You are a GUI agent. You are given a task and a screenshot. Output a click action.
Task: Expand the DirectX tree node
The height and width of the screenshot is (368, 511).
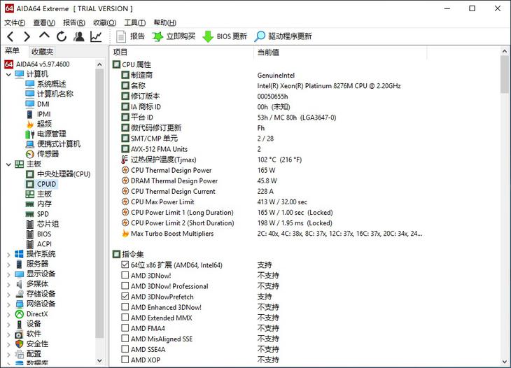click(9, 315)
